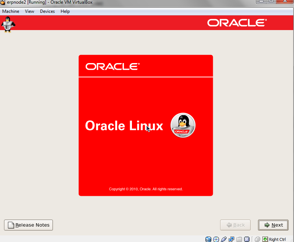
Task: Click the penguin icon in the red header
Action: click(8, 25)
